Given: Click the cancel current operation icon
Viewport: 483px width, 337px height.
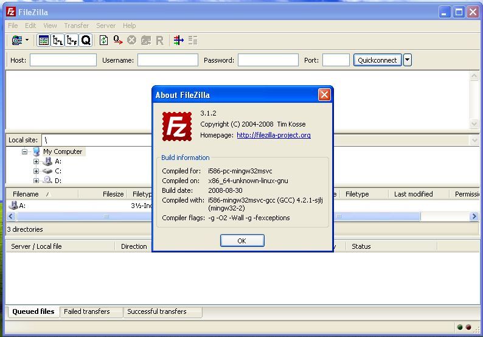Looking at the screenshot, I should (x=132, y=40).
